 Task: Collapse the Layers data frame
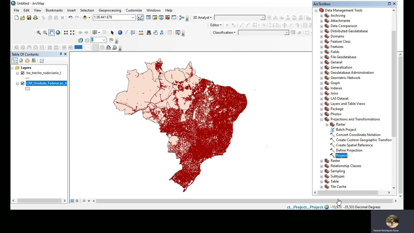(12, 68)
